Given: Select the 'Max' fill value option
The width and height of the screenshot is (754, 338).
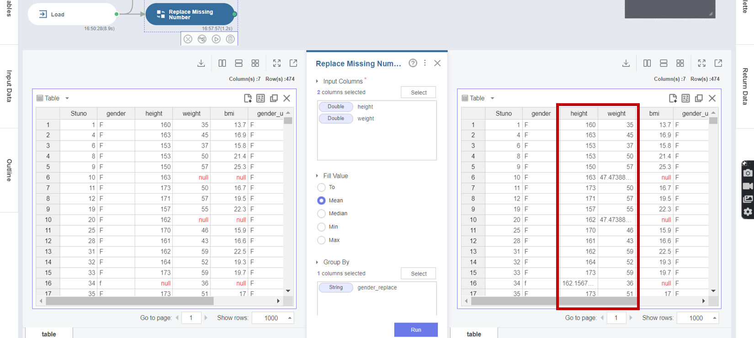Looking at the screenshot, I should coord(321,240).
